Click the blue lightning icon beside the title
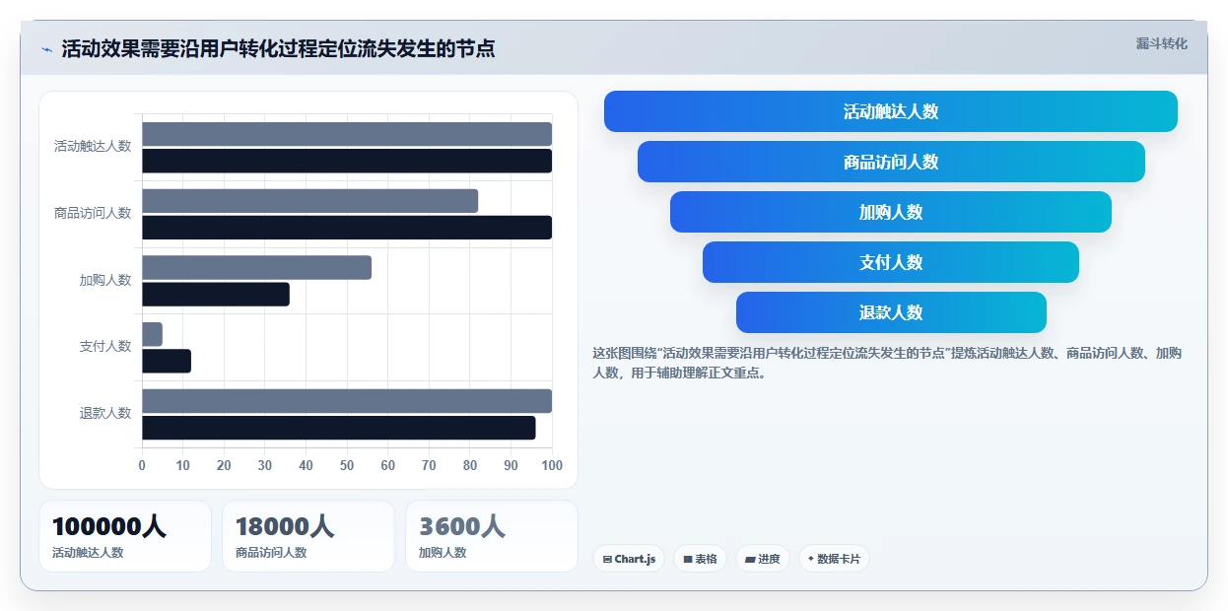Viewport: 1228px width, 611px height. [x=46, y=49]
